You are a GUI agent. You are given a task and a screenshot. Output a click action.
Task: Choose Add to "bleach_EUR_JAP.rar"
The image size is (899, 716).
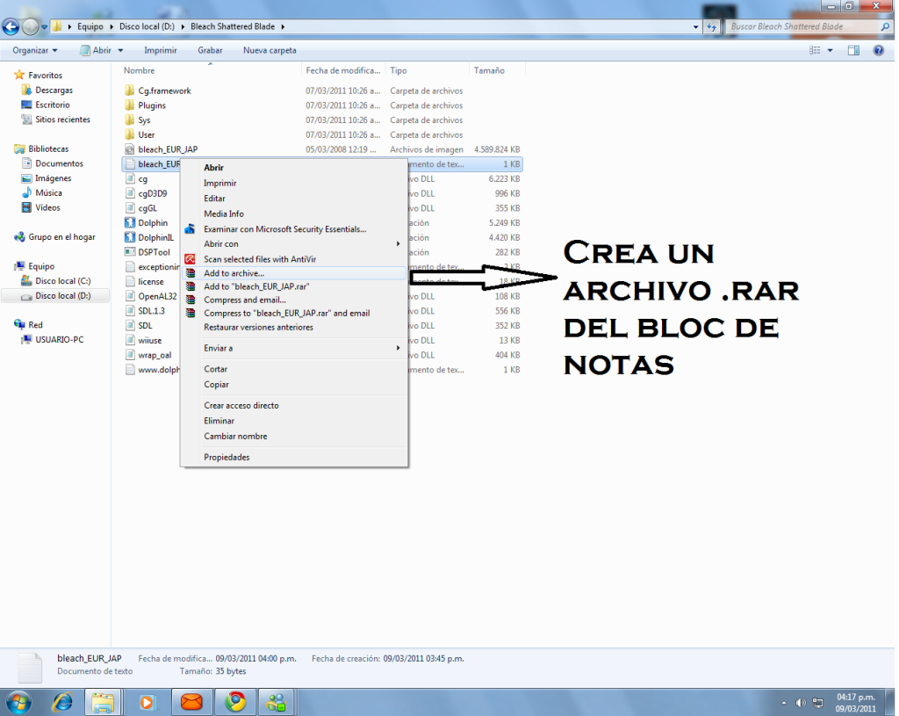click(256, 286)
